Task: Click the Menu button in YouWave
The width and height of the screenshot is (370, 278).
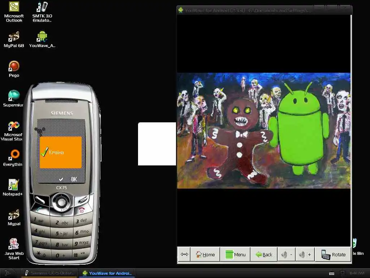Action: [x=235, y=254]
